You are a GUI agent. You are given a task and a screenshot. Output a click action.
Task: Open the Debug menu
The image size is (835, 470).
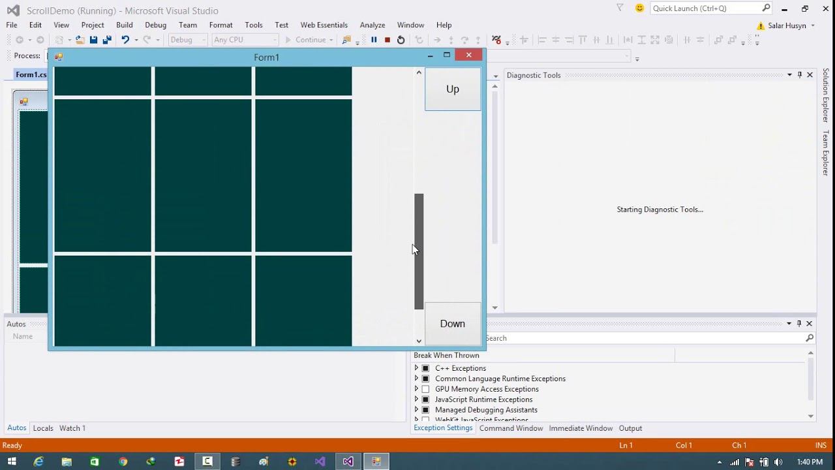click(x=155, y=25)
